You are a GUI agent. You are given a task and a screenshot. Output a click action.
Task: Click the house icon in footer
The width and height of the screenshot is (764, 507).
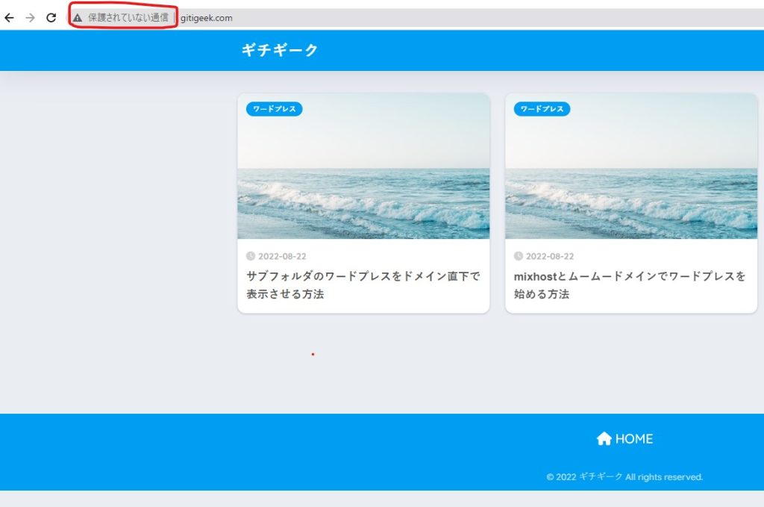tap(604, 439)
